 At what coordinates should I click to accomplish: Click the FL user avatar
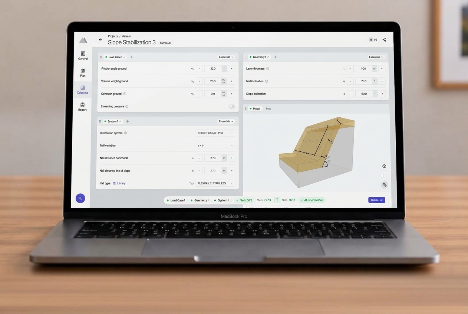click(x=80, y=198)
